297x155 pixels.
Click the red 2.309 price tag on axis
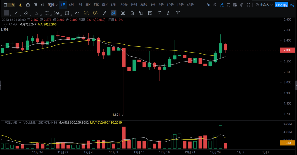(287, 50)
